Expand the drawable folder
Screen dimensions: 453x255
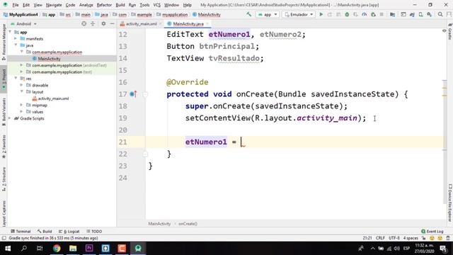coord(22,85)
